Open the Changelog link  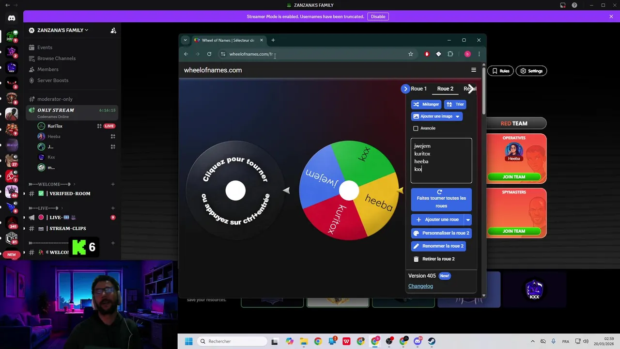pos(420,286)
